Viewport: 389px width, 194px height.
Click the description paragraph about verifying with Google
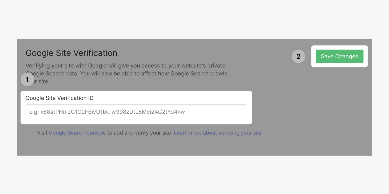point(125,66)
